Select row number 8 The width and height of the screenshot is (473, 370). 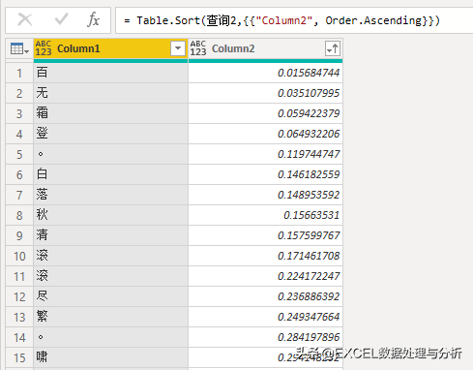(x=19, y=215)
